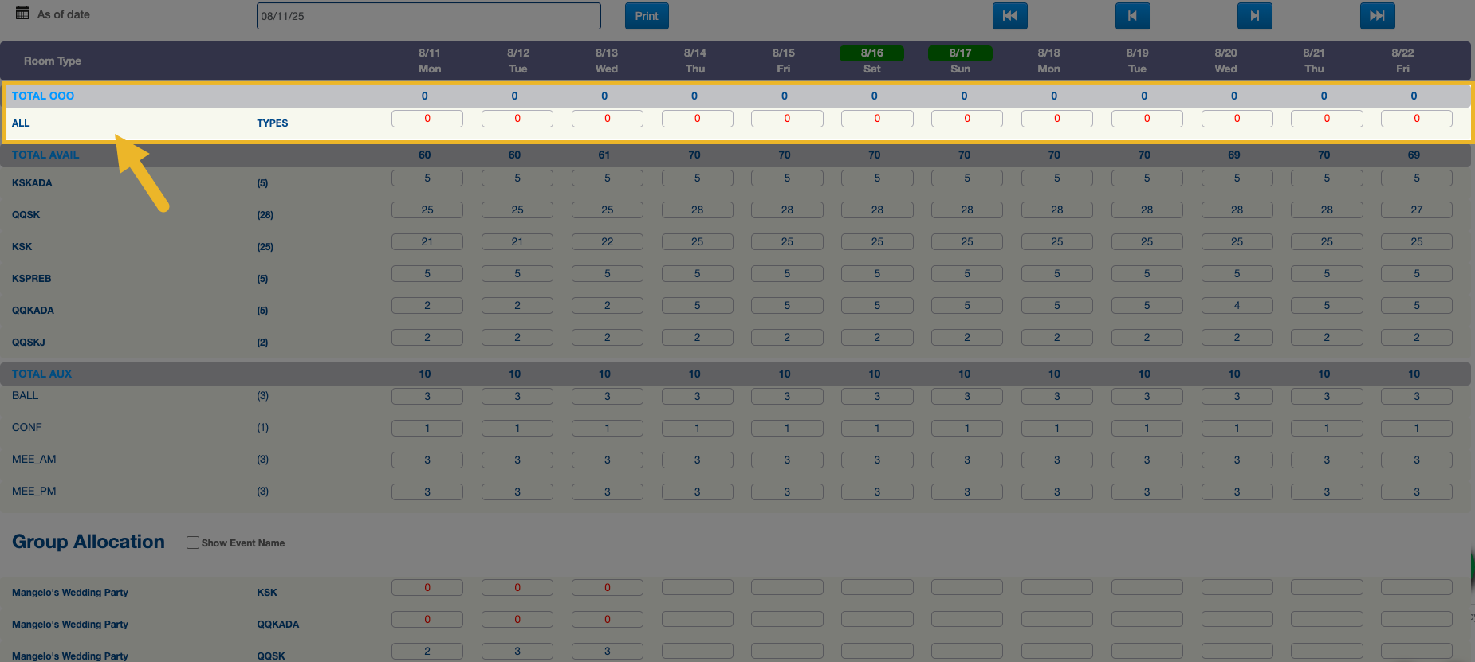Go to previous day with single-left arrow
The height and width of the screenshot is (662, 1475).
(1132, 16)
